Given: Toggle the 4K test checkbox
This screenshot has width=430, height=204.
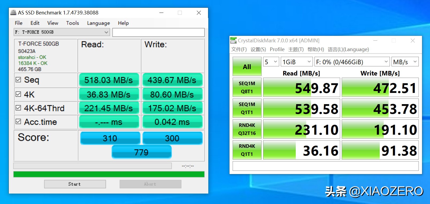Looking at the screenshot, I should pyautogui.click(x=18, y=94).
